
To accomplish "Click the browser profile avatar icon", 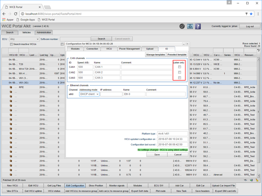I will tap(229, 2).
